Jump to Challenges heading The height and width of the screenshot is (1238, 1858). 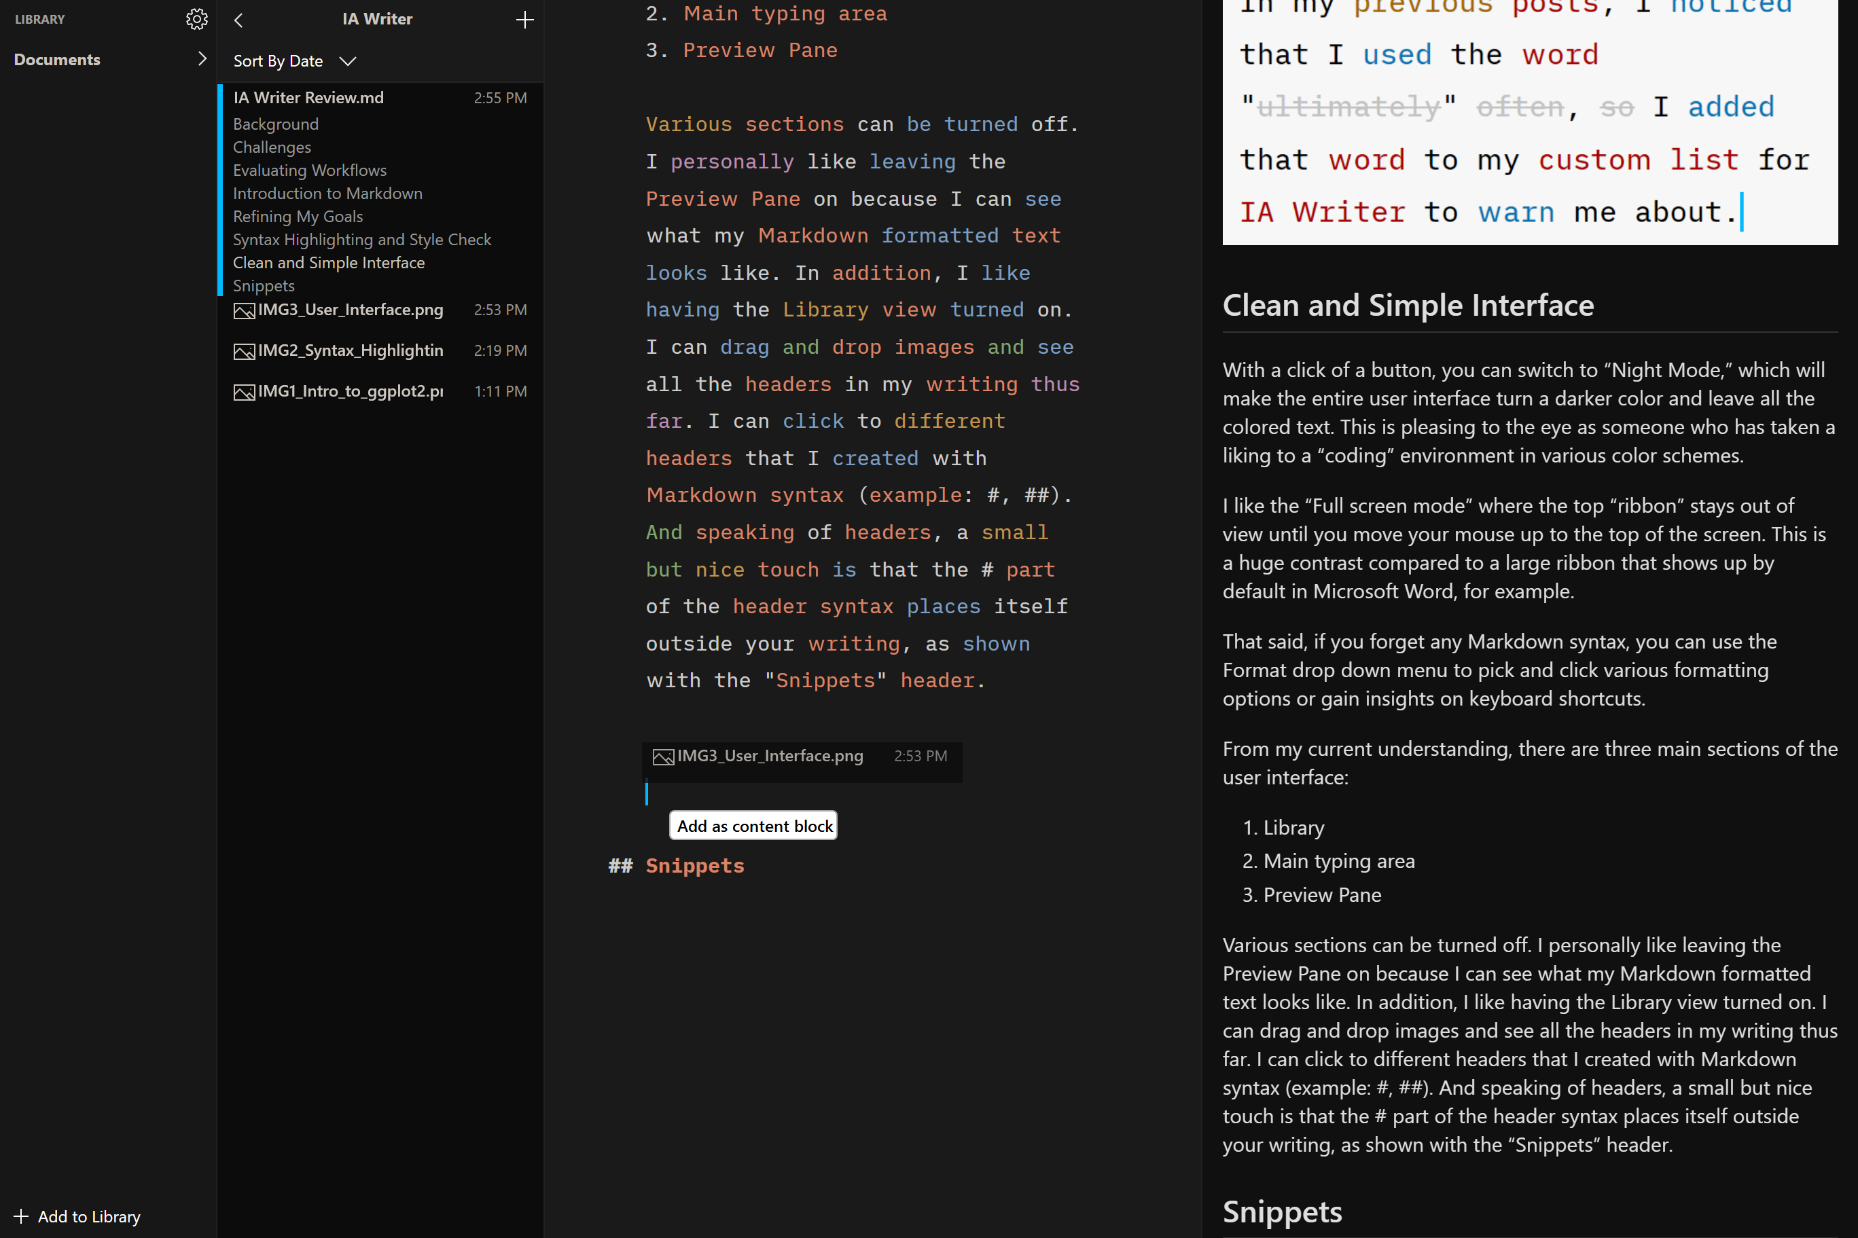[272, 147]
